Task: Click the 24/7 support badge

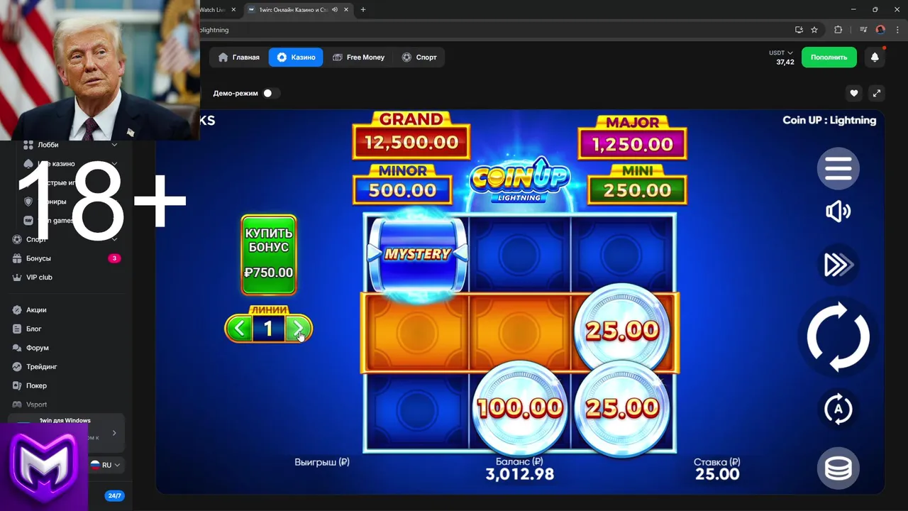Action: click(x=113, y=496)
